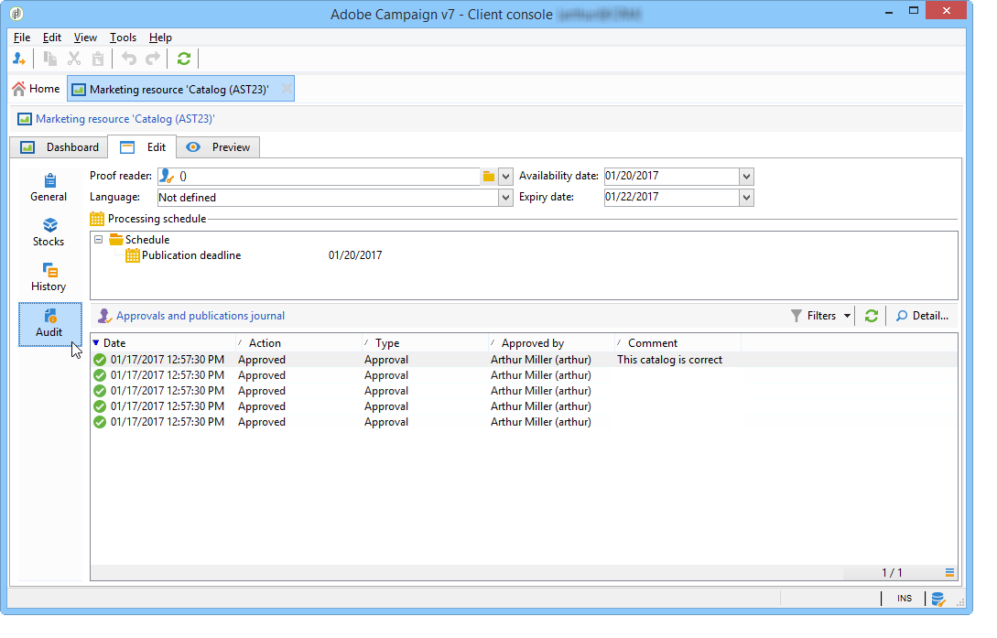997x638 pixels.
Task: Open the History section
Action: tap(49, 277)
